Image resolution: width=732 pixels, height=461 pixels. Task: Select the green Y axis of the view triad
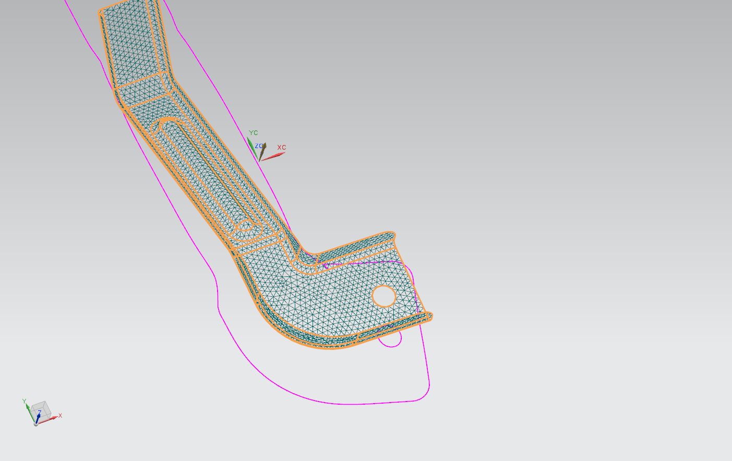[x=30, y=412]
